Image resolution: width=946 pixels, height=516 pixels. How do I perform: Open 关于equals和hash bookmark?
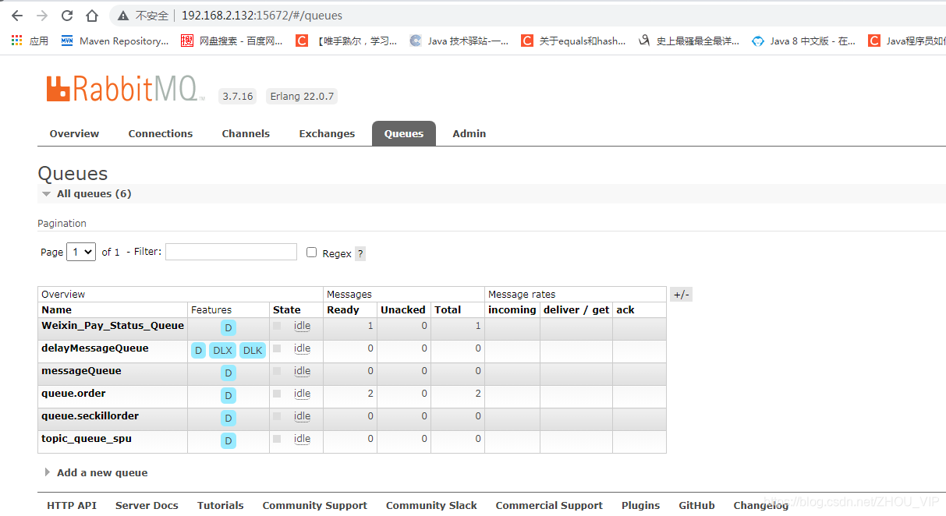(573, 41)
